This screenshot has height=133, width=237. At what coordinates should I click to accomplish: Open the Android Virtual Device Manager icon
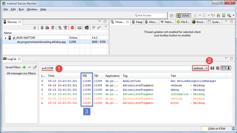coord(223,16)
